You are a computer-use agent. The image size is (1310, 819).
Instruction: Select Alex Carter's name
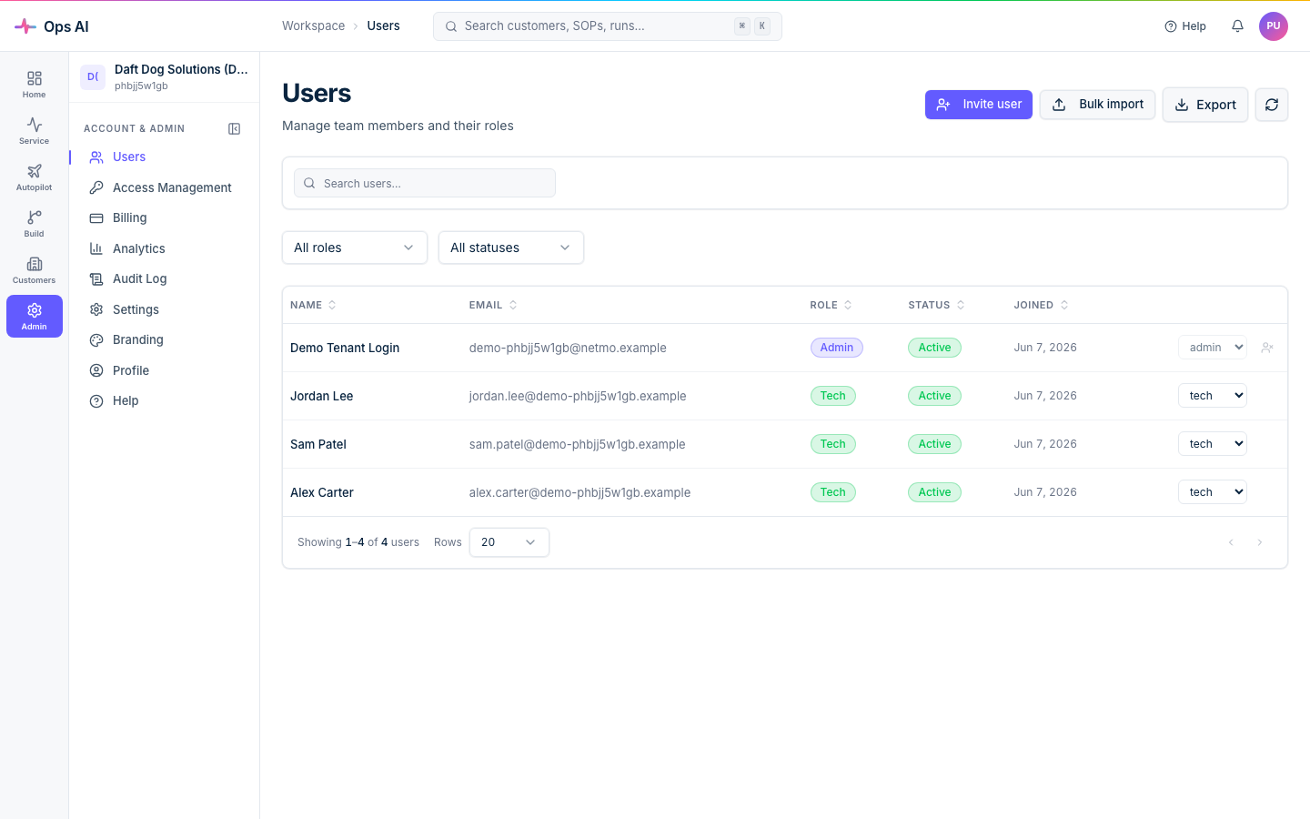(x=322, y=492)
